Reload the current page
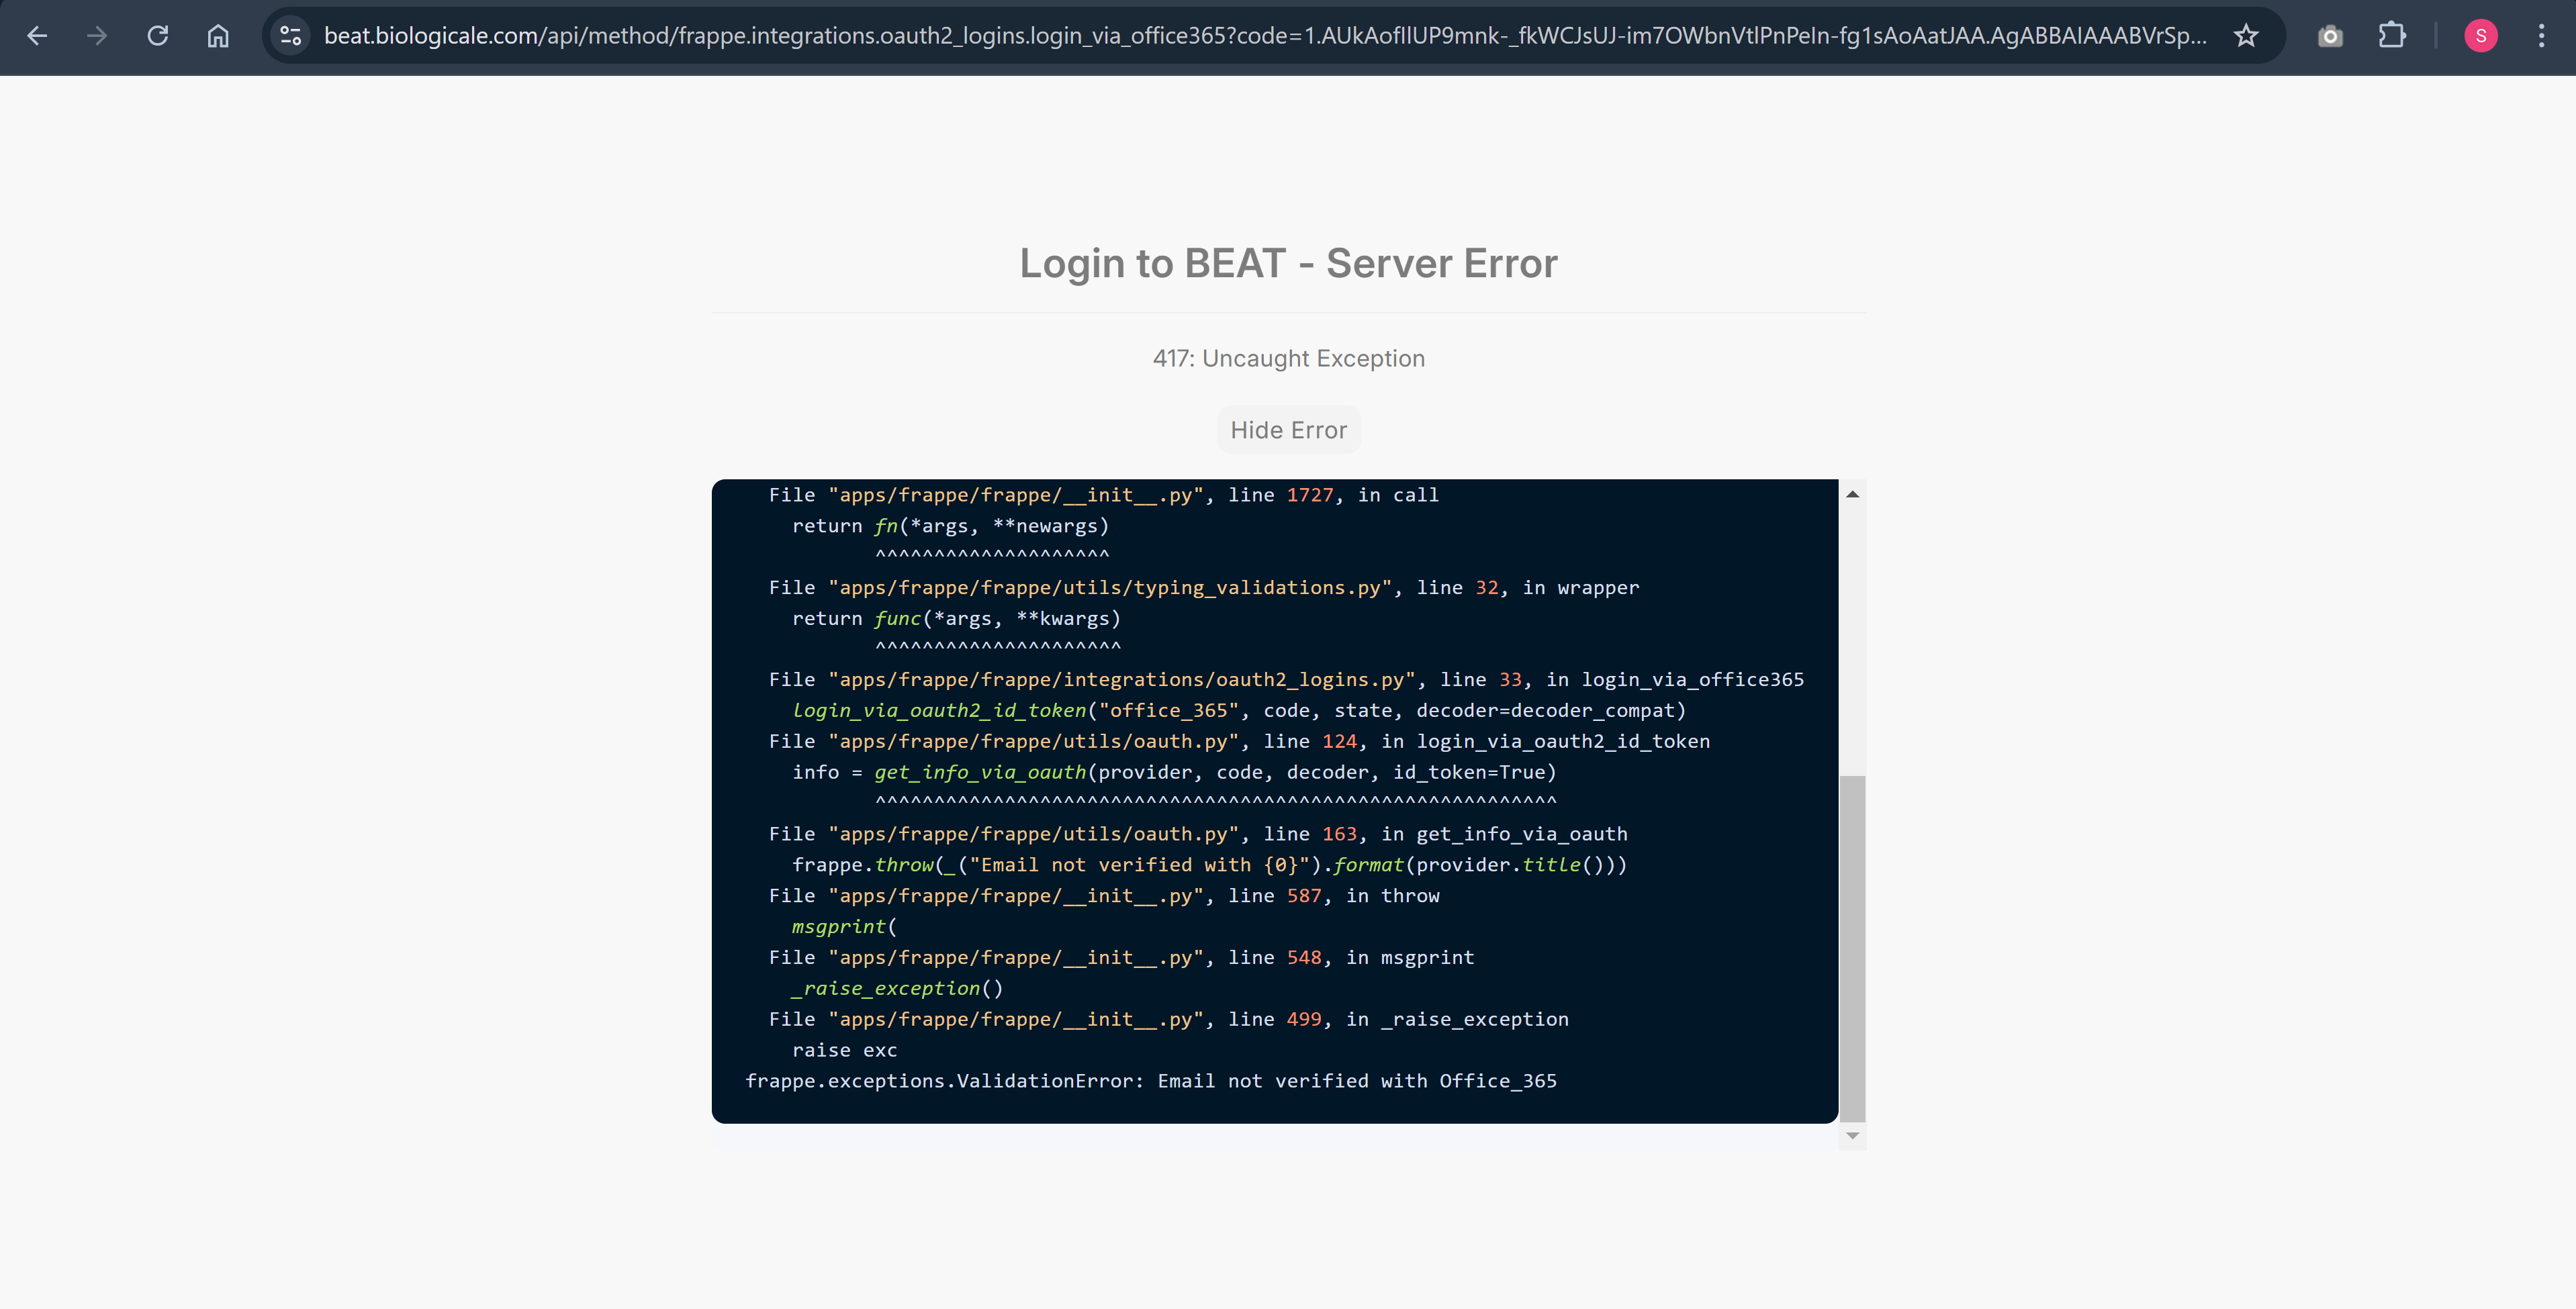The width and height of the screenshot is (2576, 1309). [158, 36]
